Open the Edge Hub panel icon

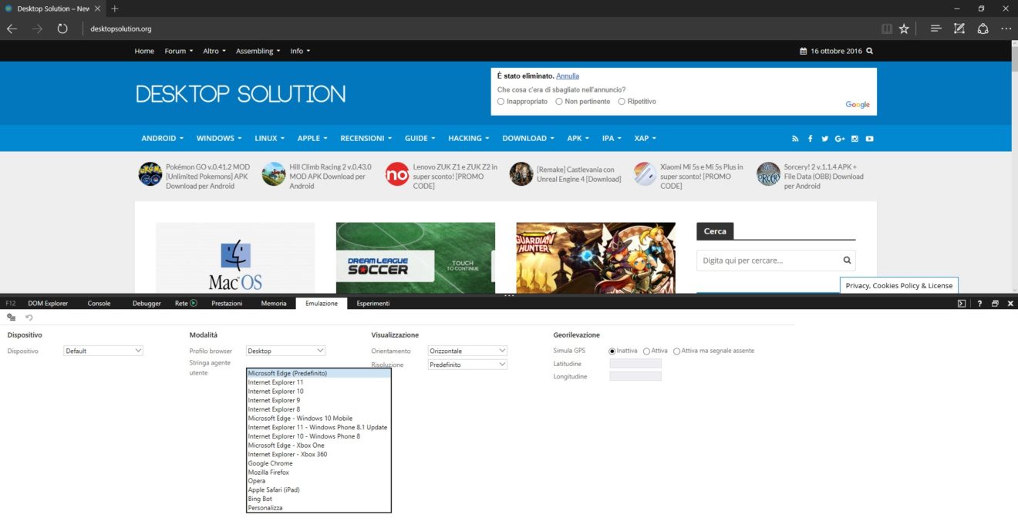[935, 29]
